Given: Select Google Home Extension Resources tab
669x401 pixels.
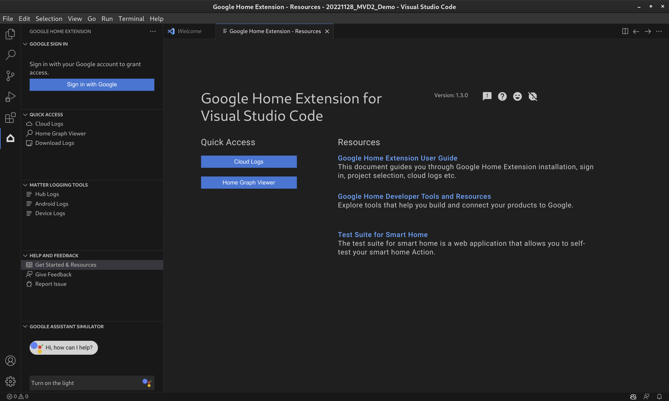Looking at the screenshot, I should (x=275, y=31).
